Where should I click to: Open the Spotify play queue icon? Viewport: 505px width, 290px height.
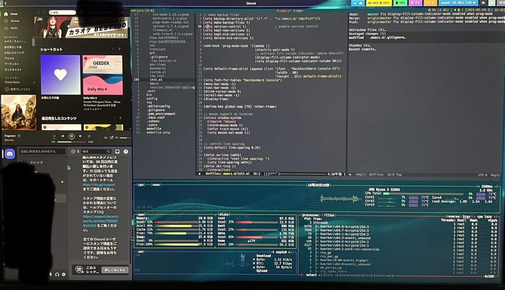(106, 138)
